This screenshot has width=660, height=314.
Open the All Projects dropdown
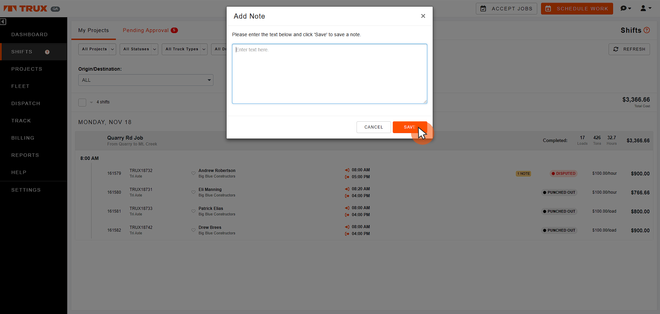pyautogui.click(x=97, y=49)
